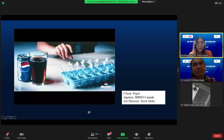Select K.CNTT Võ Đình Ngà video thumbnail
This screenshot has height=140, width=224.
(201, 70)
